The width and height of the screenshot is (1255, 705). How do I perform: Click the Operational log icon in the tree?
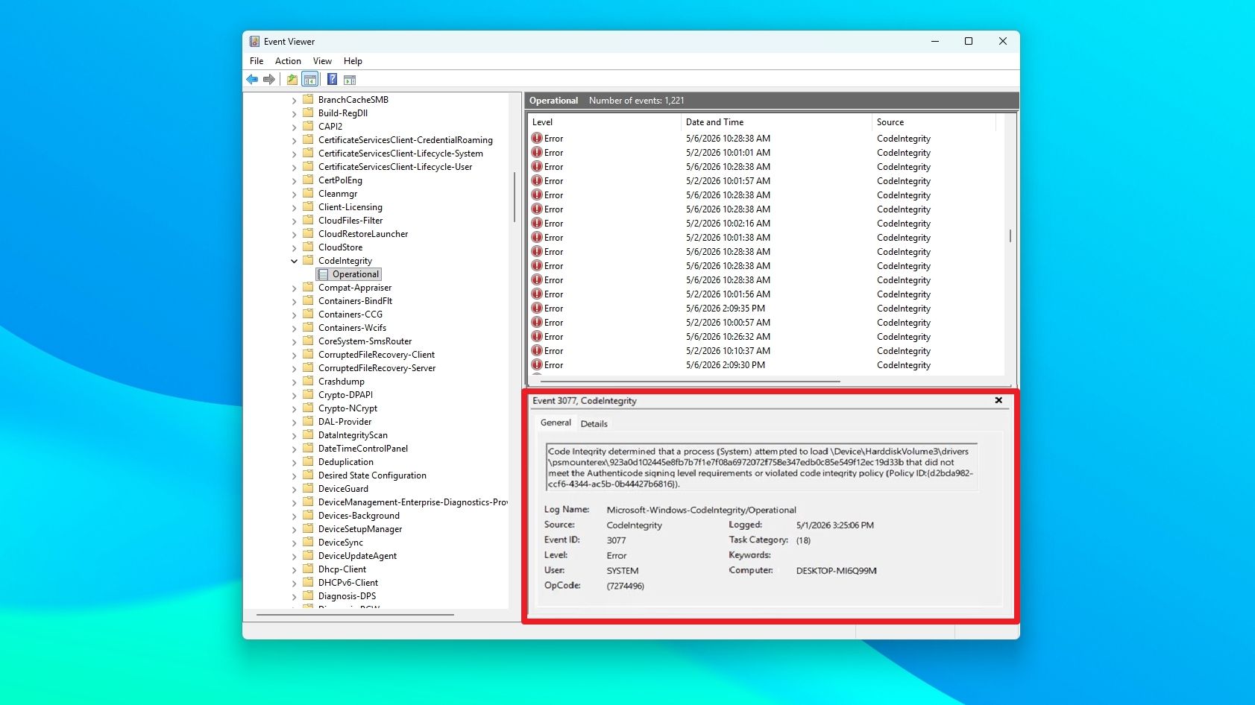click(323, 274)
